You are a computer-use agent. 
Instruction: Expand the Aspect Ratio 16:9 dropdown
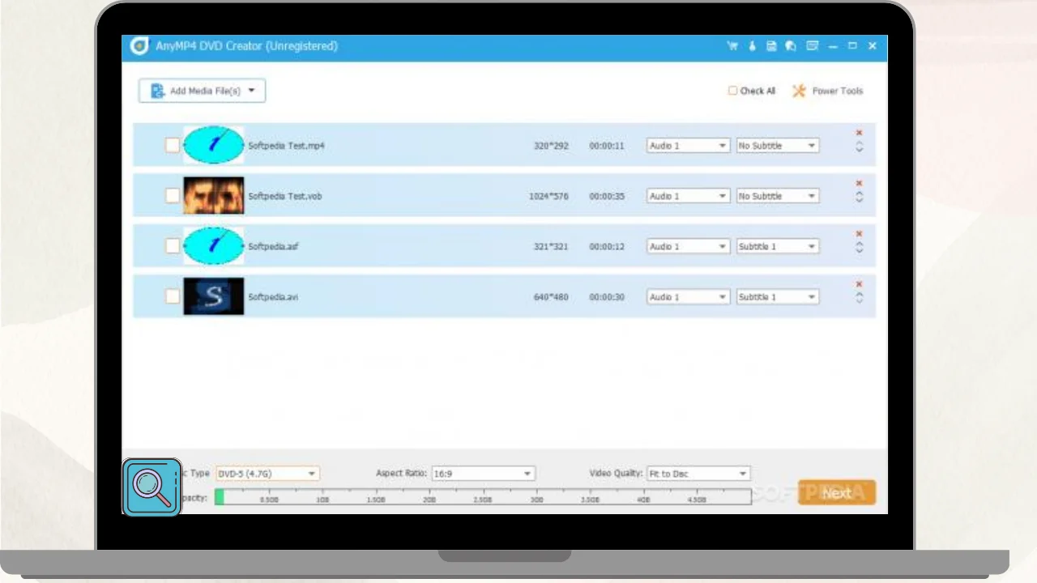483,474
